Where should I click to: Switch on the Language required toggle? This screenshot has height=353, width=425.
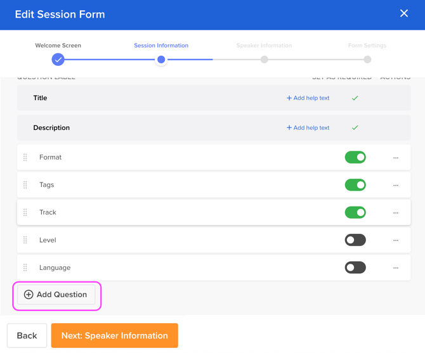[x=355, y=267]
